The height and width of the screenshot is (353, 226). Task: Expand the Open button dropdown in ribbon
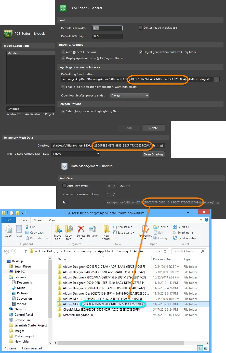(x=167, y=227)
